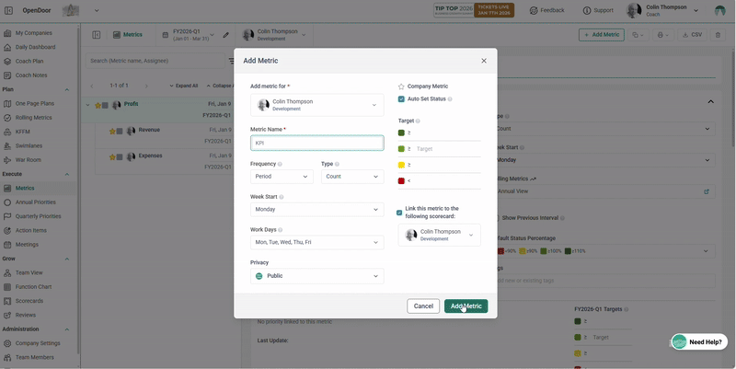The height and width of the screenshot is (369, 736).
Task: Go to Quarterly Priorities in sidebar
Action: (x=38, y=216)
